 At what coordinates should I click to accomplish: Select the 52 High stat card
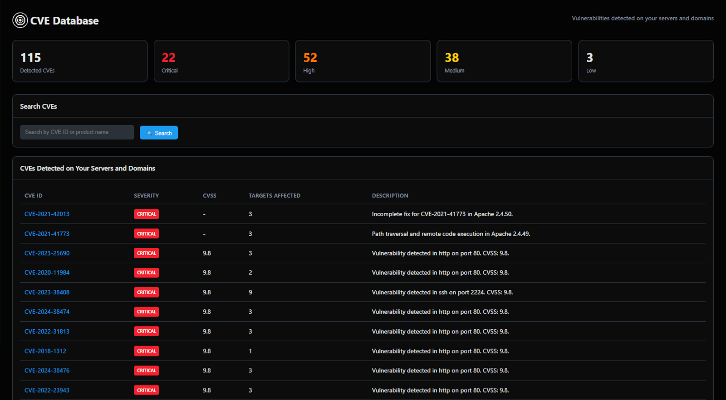tap(363, 61)
